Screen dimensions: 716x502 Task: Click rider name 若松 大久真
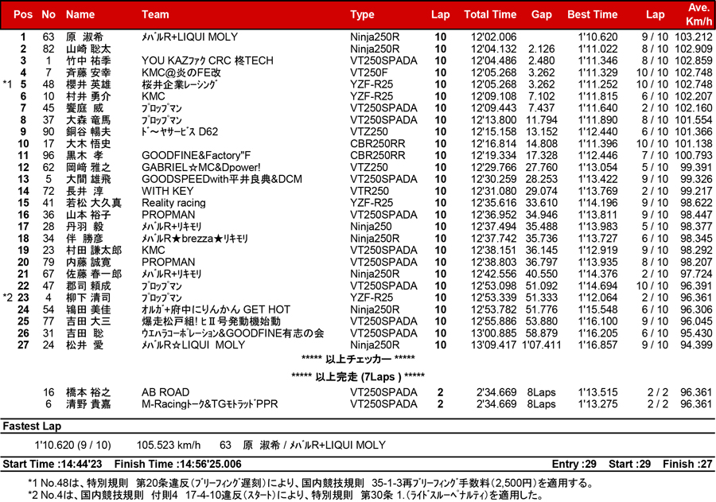coord(94,203)
